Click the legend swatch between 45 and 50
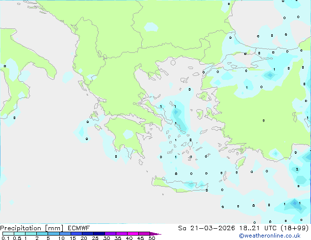311x240 pixels. pyautogui.click(x=144, y=234)
